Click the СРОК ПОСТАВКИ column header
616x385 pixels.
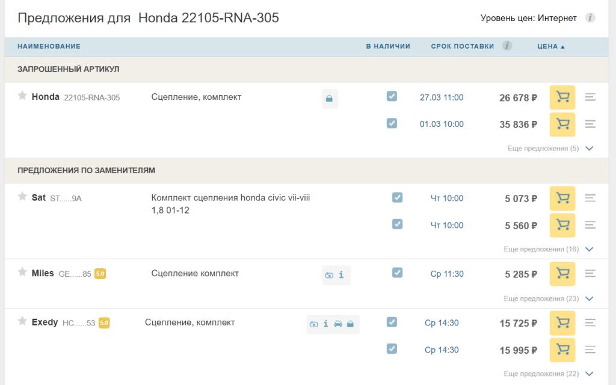tap(463, 46)
